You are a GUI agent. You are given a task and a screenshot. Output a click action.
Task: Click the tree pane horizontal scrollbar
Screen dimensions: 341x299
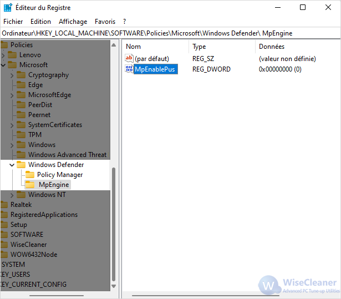tap(57, 296)
